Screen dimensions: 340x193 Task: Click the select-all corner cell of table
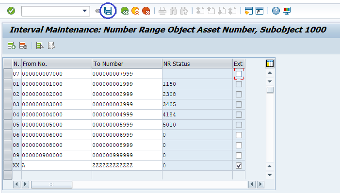[8, 64]
